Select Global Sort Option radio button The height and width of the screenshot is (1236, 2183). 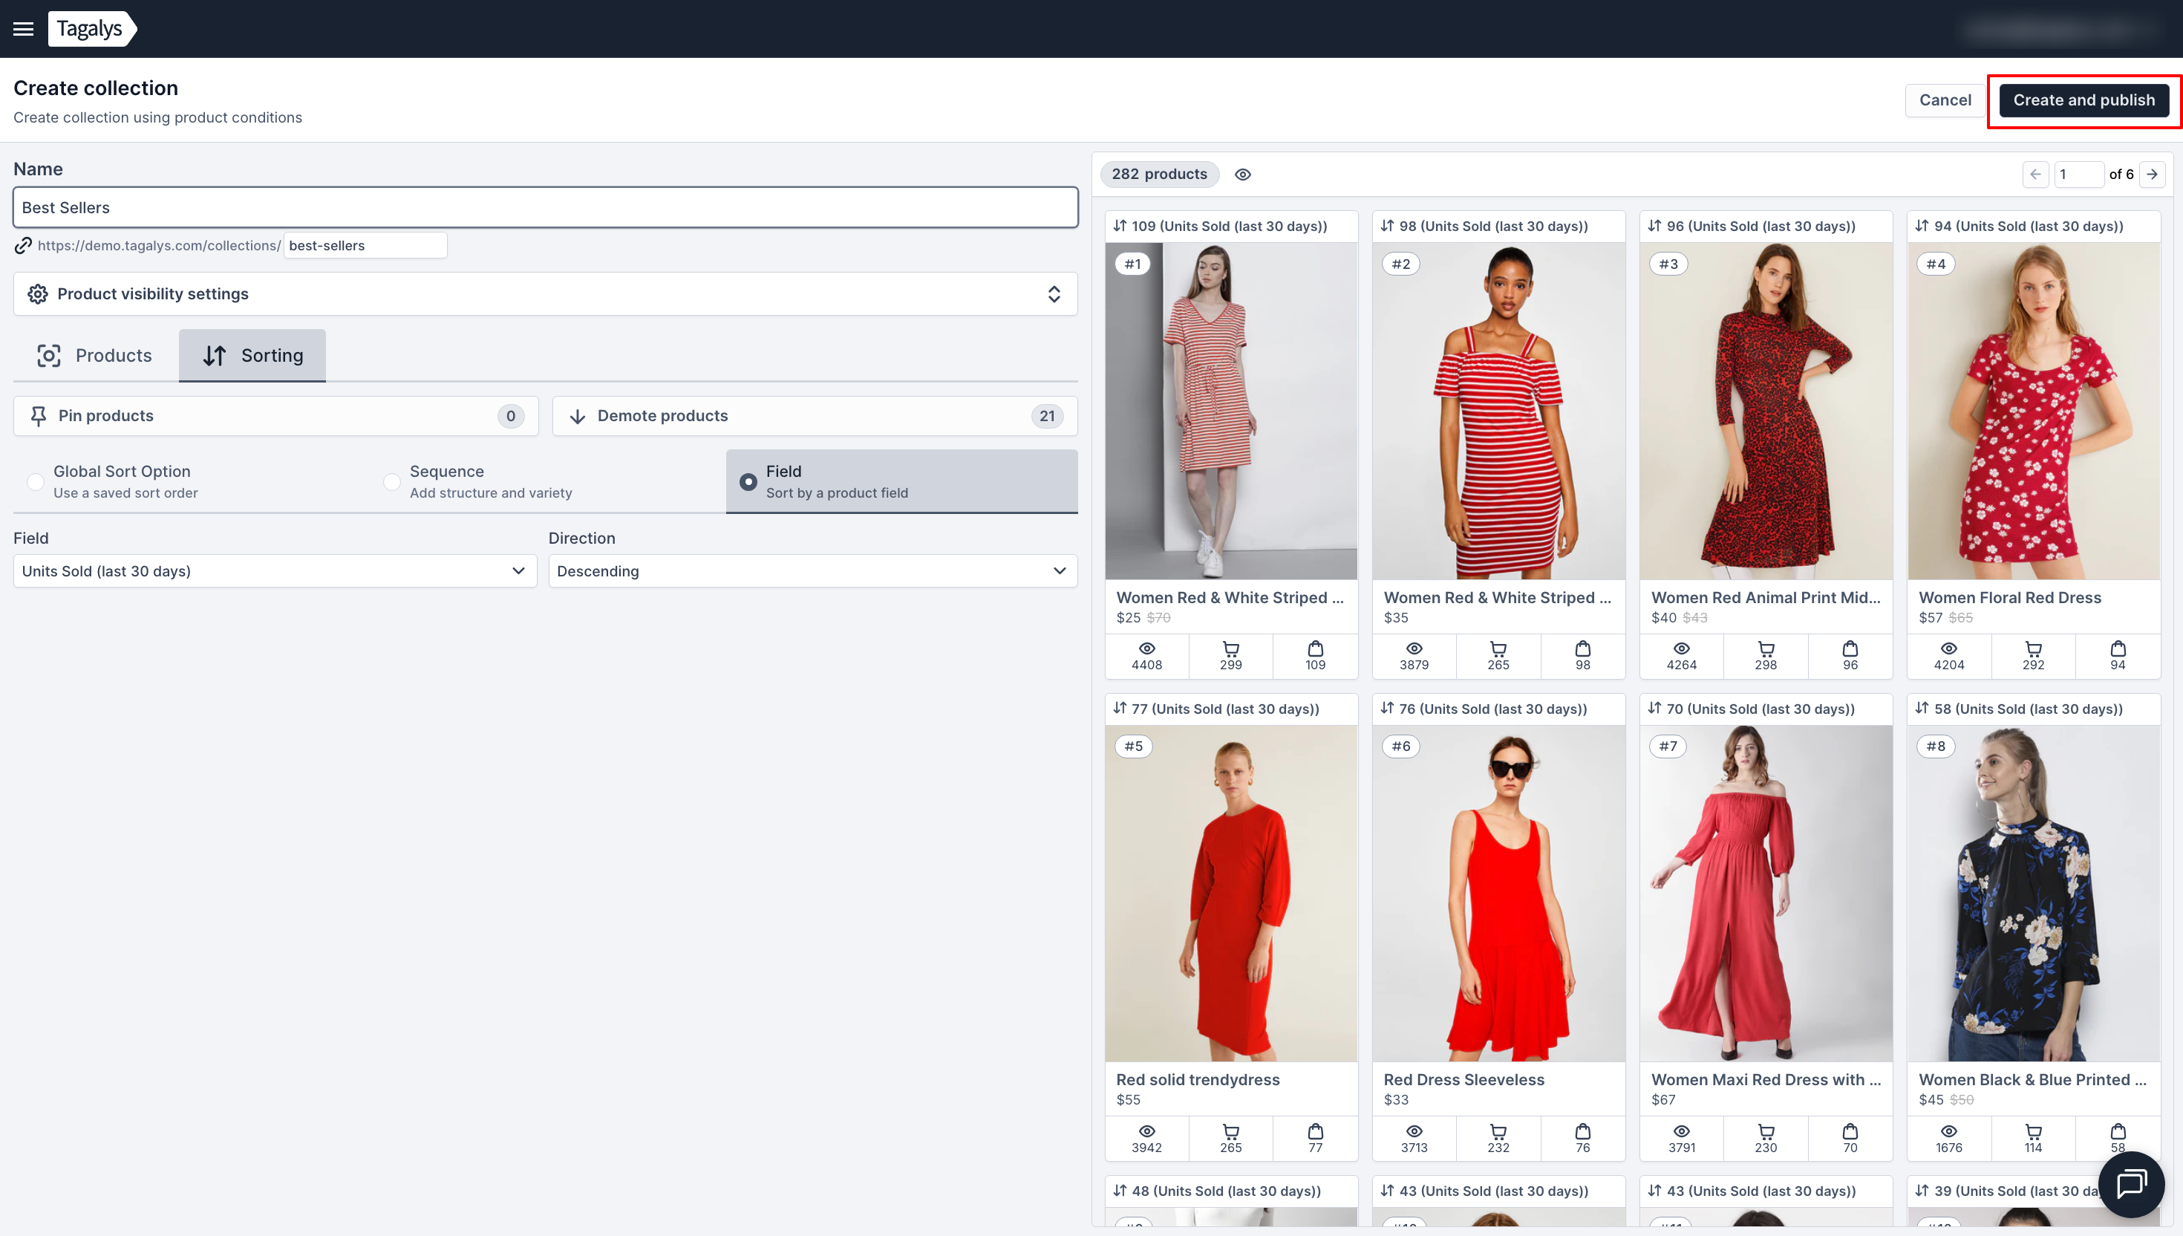point(36,481)
